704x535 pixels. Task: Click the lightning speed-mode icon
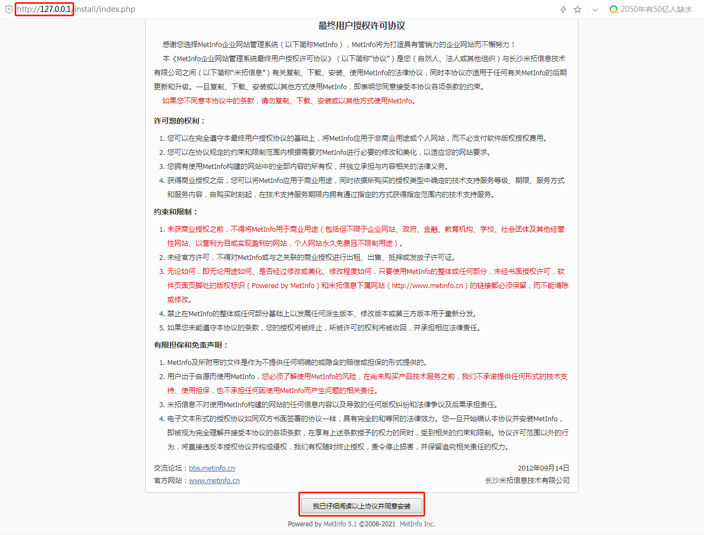(x=563, y=9)
